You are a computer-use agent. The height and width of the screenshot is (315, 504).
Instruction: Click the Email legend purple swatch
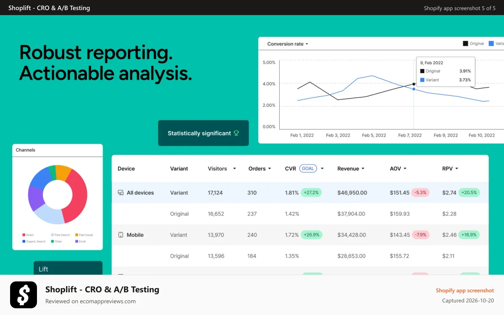(76, 241)
